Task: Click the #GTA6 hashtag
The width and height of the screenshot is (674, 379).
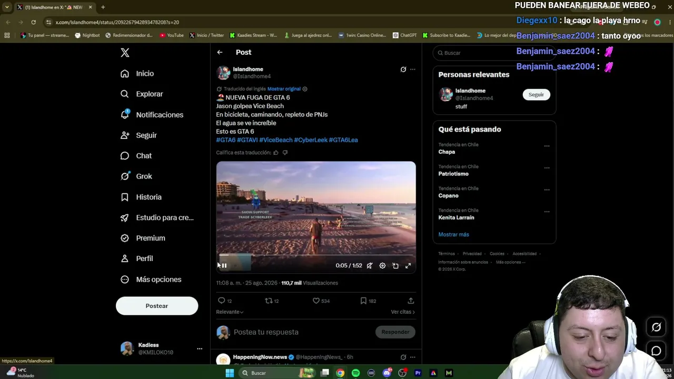Action: tap(226, 140)
